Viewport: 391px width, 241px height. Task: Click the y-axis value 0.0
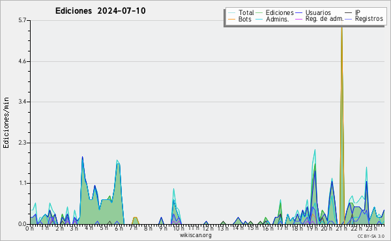22,224
